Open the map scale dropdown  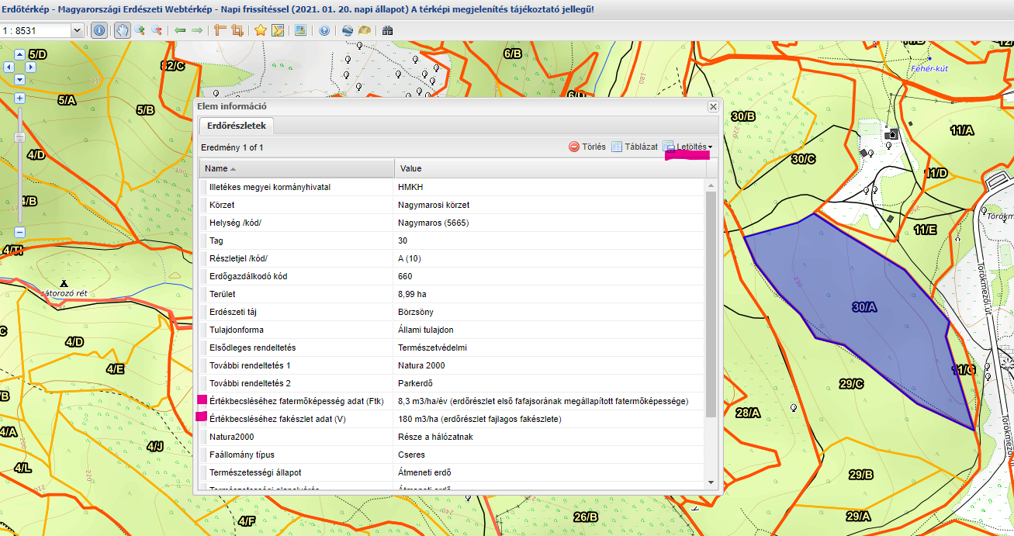click(76, 30)
